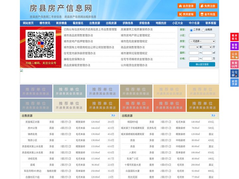Image resolution: width=239 pixels, height=179 pixels.
Task: Open the 房型 可选择 dropdown
Action: (202, 41)
